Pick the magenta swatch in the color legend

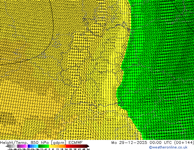tap(24, 146)
